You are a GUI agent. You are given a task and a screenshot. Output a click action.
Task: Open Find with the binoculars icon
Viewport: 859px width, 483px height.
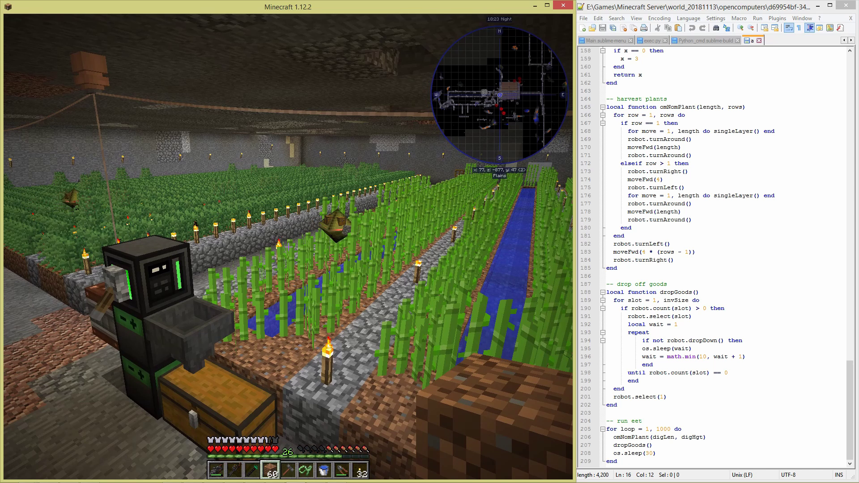[x=716, y=28]
